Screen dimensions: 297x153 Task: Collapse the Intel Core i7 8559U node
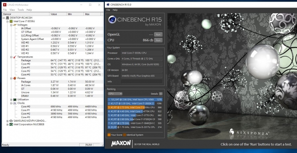(7, 21)
